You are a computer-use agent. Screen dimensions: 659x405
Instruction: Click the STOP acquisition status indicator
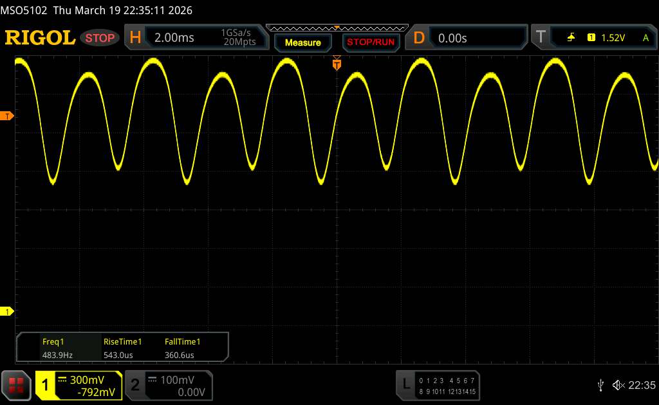click(x=100, y=38)
